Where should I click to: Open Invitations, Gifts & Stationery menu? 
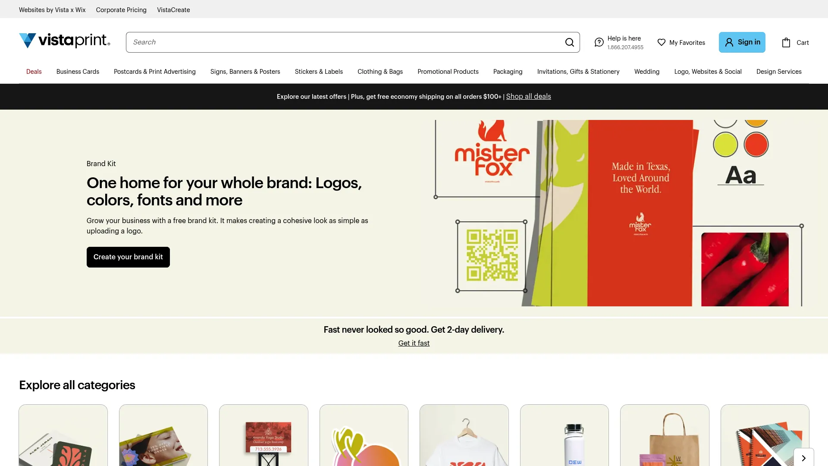[578, 72]
